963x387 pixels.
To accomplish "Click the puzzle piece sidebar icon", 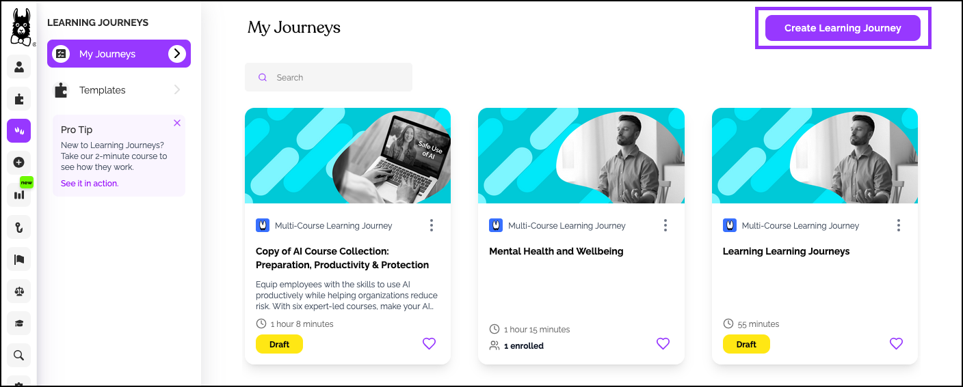I will click(x=19, y=99).
